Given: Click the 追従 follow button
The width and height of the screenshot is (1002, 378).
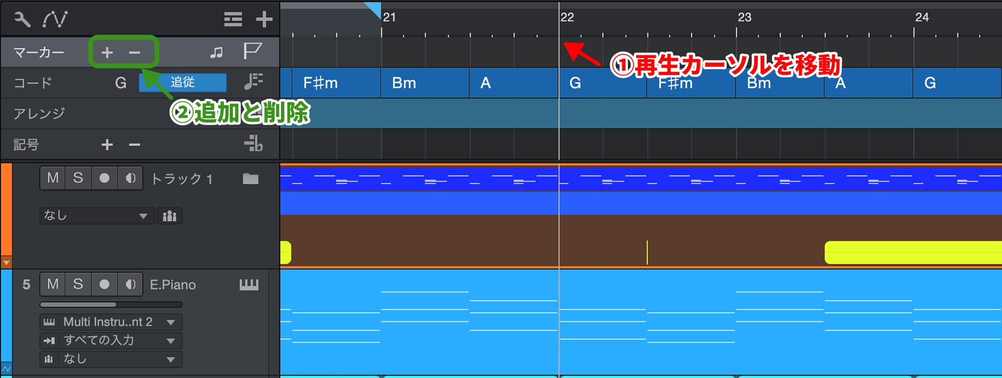Looking at the screenshot, I should tap(183, 83).
